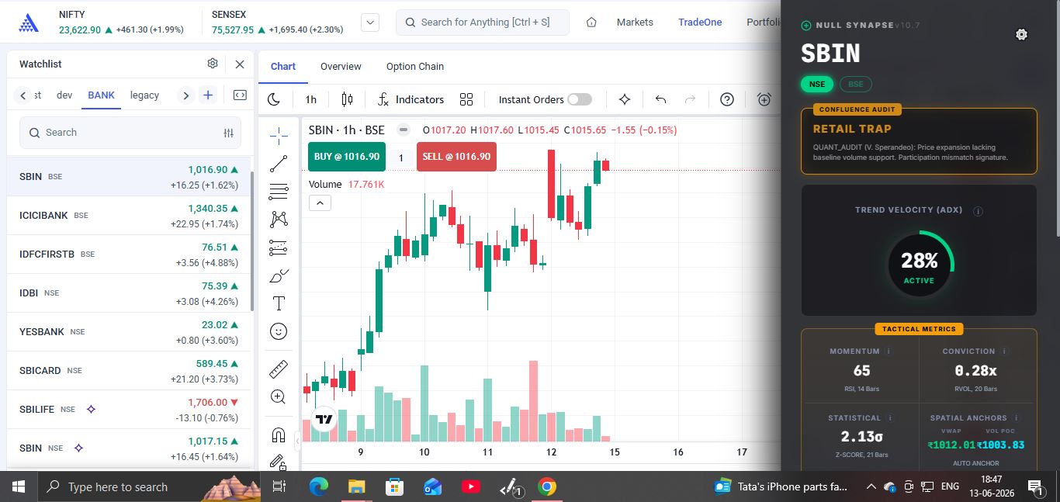This screenshot has width=1060, height=502.
Task: Add a new watchlist with plus icon
Action: point(208,95)
